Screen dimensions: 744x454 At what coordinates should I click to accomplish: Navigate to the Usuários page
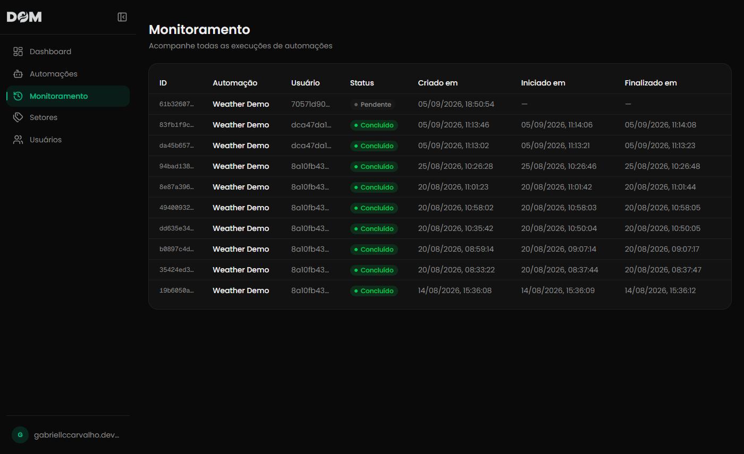point(68,140)
